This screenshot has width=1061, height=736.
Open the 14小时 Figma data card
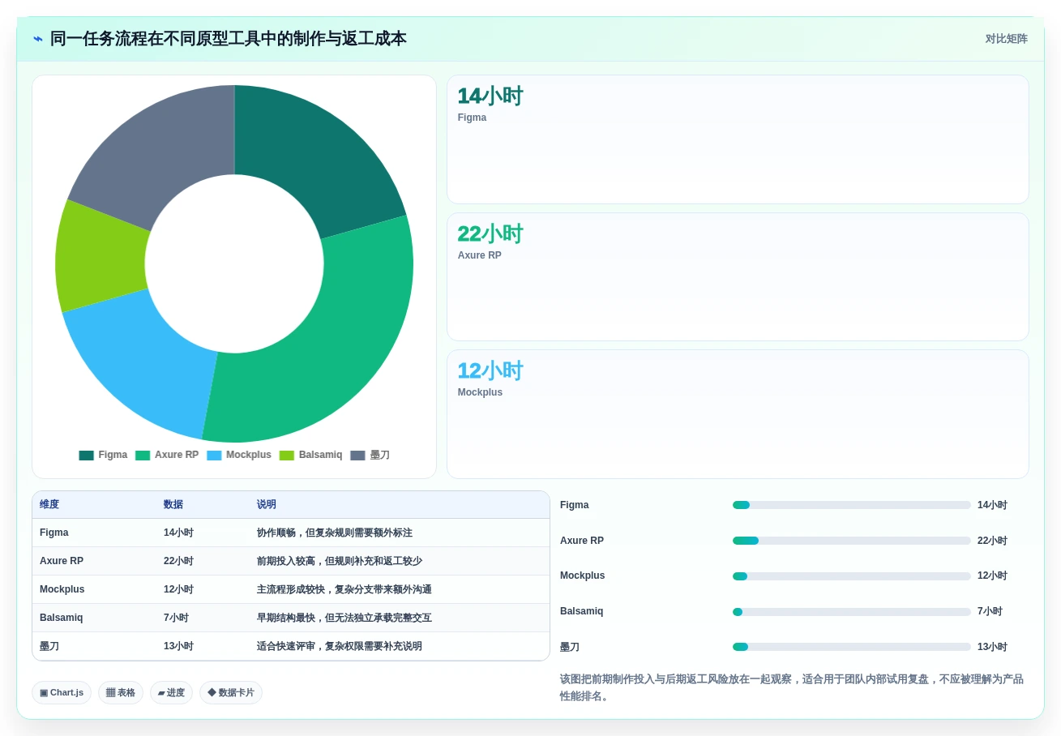[738, 139]
